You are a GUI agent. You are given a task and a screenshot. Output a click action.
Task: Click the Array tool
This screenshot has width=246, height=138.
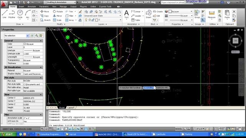pos(70,20)
